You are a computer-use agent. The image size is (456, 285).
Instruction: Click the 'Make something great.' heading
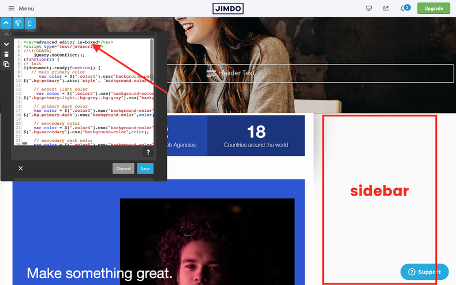pyautogui.click(x=99, y=273)
